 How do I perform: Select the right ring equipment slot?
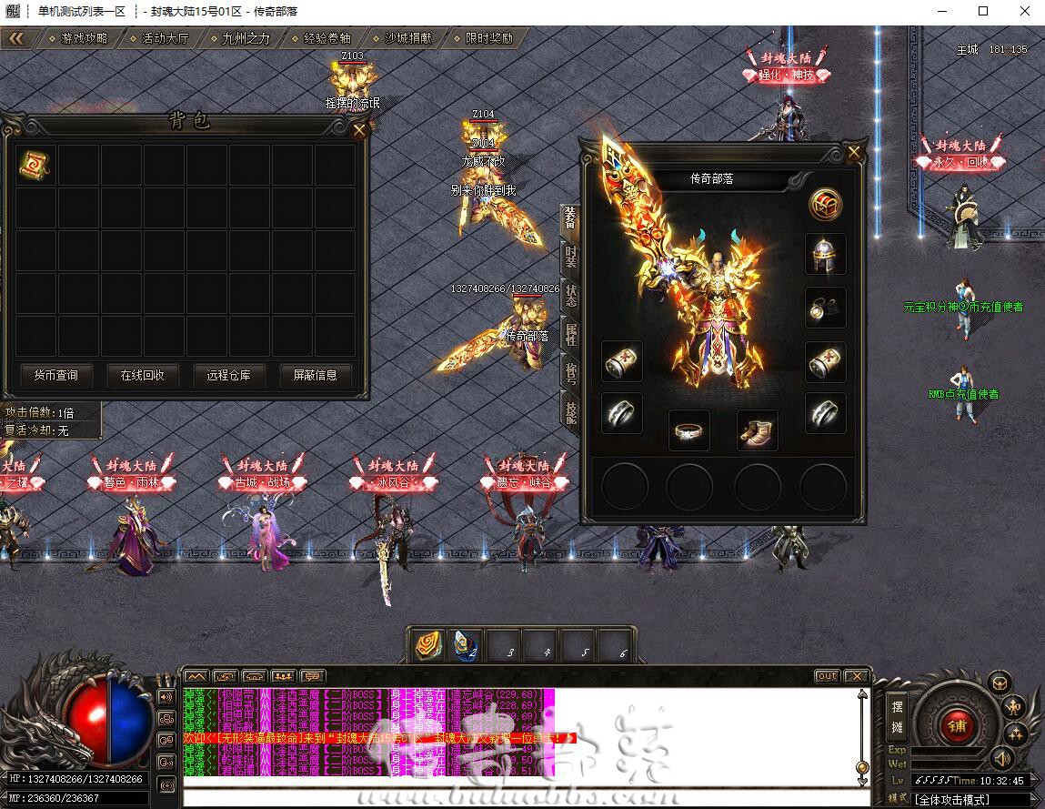pyautogui.click(x=825, y=413)
